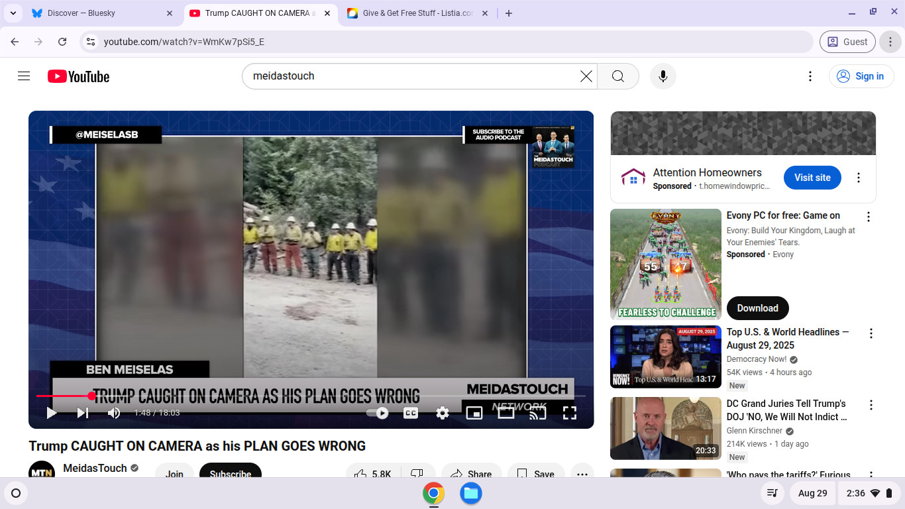This screenshot has height=509, width=905.
Task: Open the Files app from the shelf
Action: click(x=471, y=493)
